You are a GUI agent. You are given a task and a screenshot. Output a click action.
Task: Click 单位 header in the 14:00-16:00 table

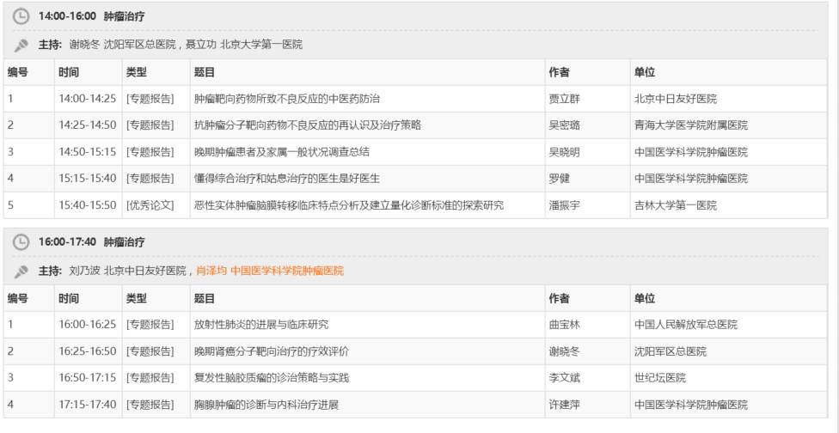pyautogui.click(x=645, y=72)
